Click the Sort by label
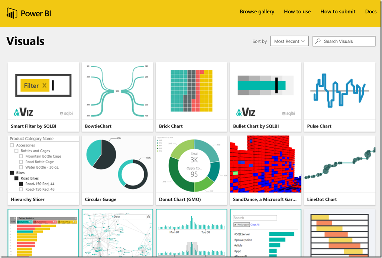The width and height of the screenshot is (382, 258). pos(259,41)
